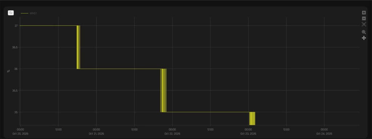Toggle the WH51 legend series
This screenshot has width=372, height=139.
click(29, 13)
